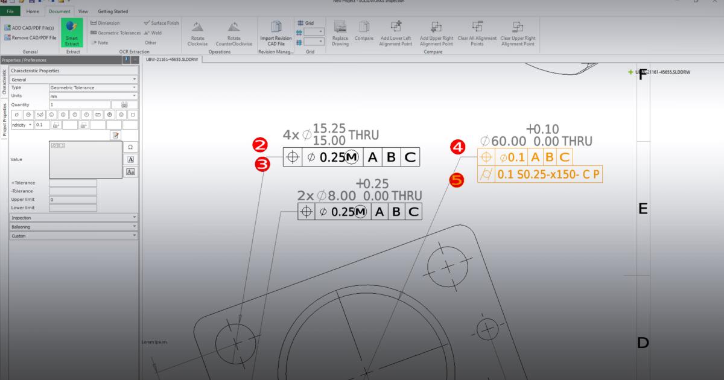Click the -Tolerance field
This screenshot has height=380, width=724.
(72, 191)
